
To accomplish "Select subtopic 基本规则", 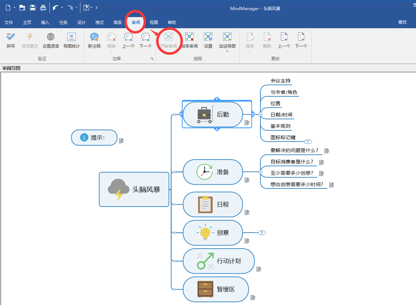I will click(281, 126).
